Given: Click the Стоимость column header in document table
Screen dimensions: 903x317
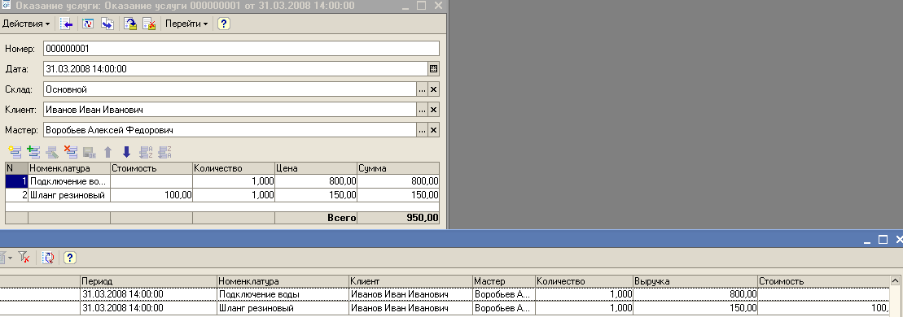Looking at the screenshot, I should click(x=151, y=168).
